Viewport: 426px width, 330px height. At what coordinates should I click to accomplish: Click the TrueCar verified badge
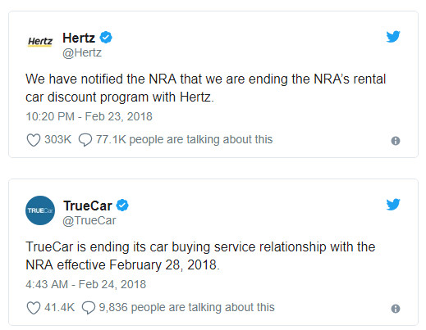pyautogui.click(x=122, y=206)
